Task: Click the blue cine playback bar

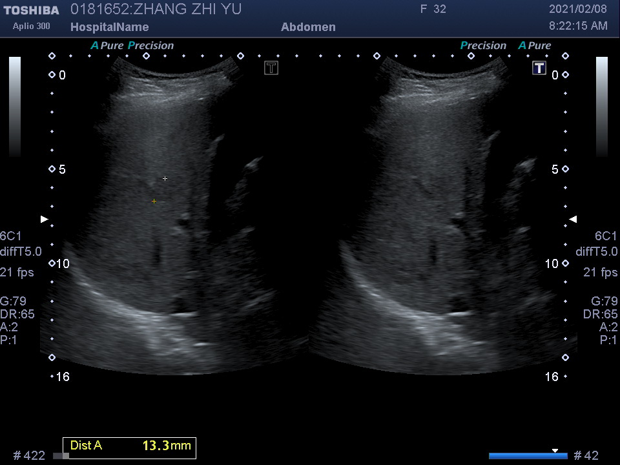Action: tap(528, 456)
